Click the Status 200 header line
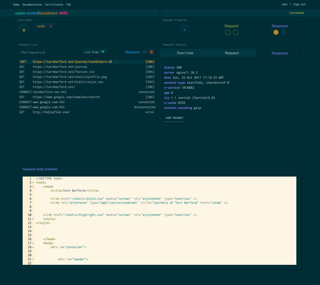 (173, 68)
